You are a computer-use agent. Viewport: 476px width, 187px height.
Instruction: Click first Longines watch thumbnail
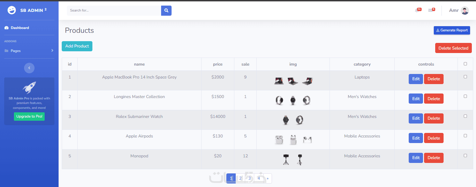(x=280, y=100)
